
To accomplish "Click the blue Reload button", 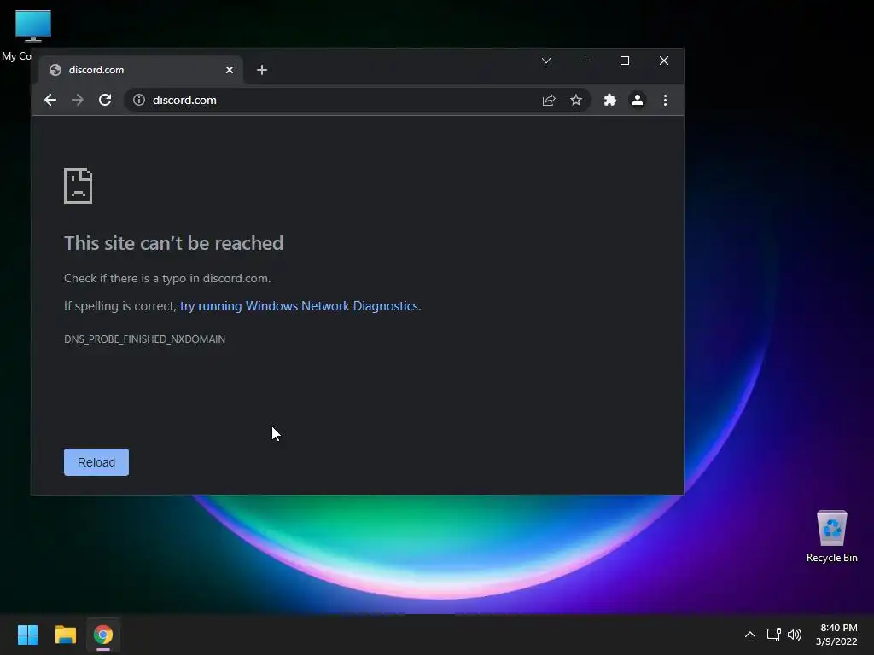I will [x=96, y=462].
